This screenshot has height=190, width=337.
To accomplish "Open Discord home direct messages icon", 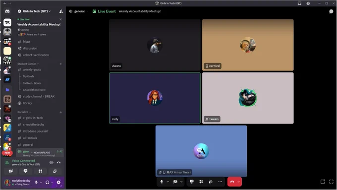I will click(7, 11).
